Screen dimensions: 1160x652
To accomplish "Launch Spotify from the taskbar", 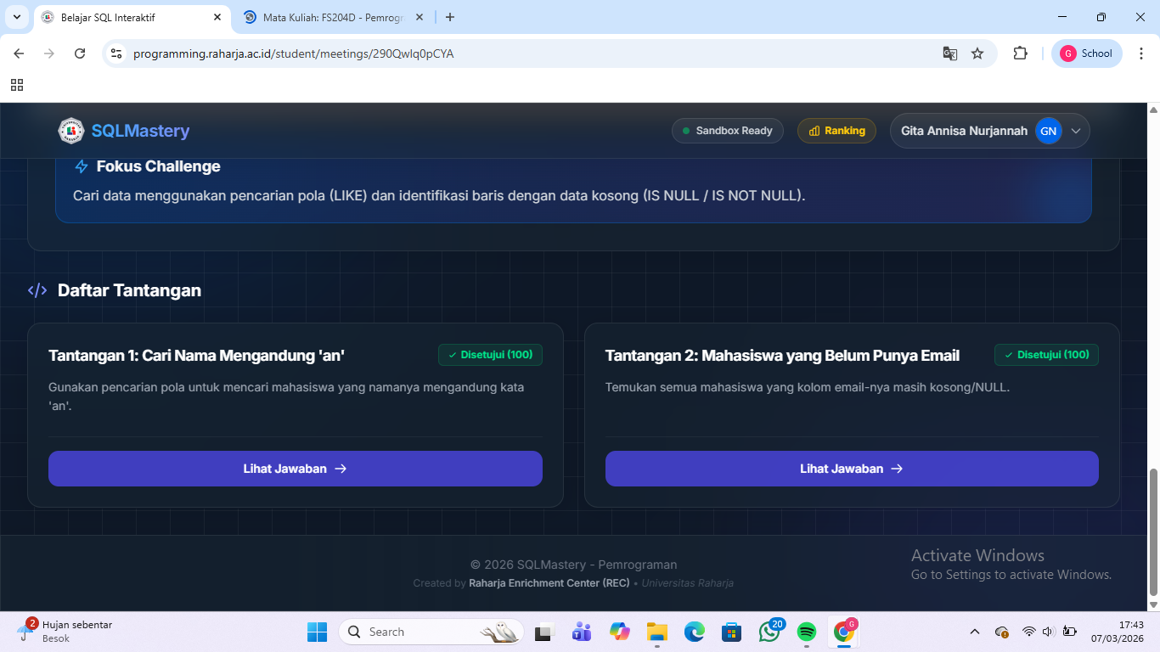I will tap(807, 632).
